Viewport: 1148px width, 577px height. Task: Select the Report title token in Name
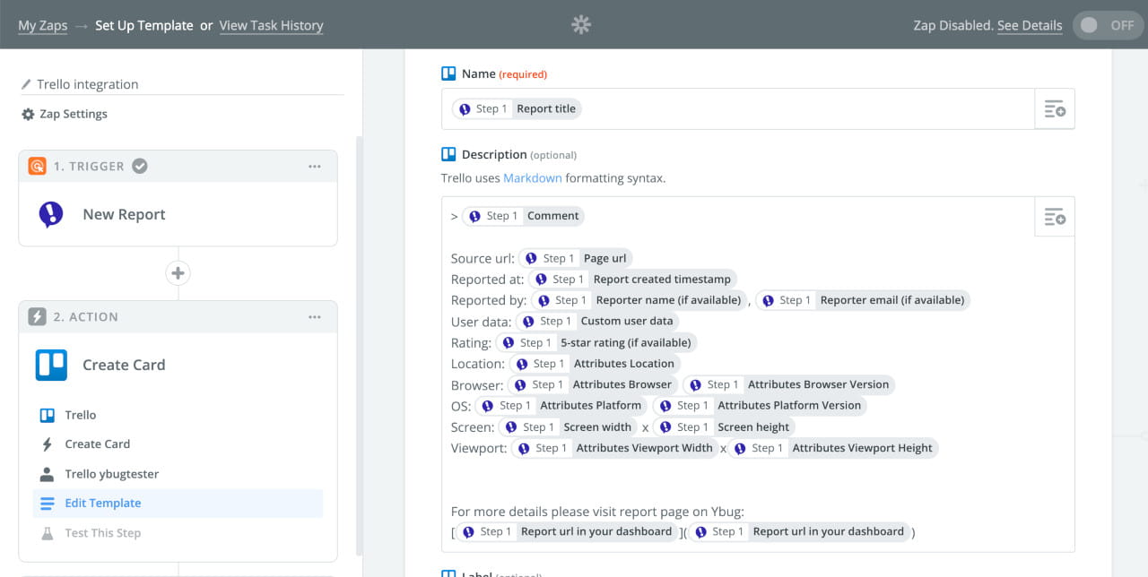tap(517, 108)
